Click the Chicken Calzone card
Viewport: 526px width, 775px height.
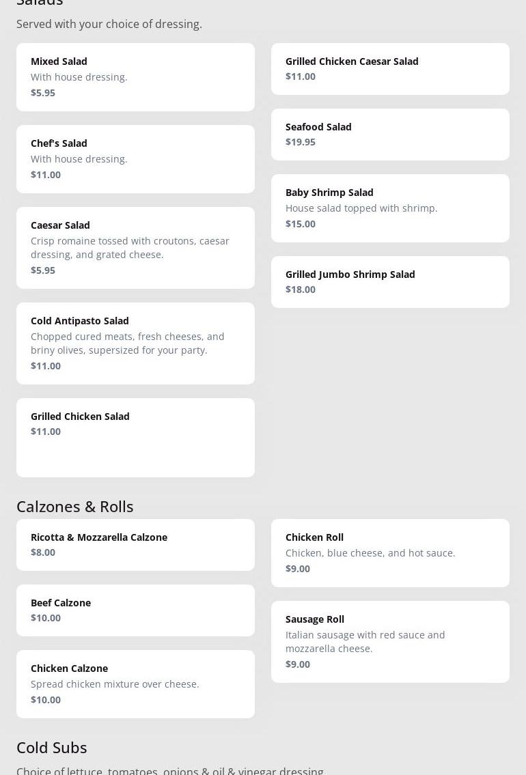[x=135, y=684]
